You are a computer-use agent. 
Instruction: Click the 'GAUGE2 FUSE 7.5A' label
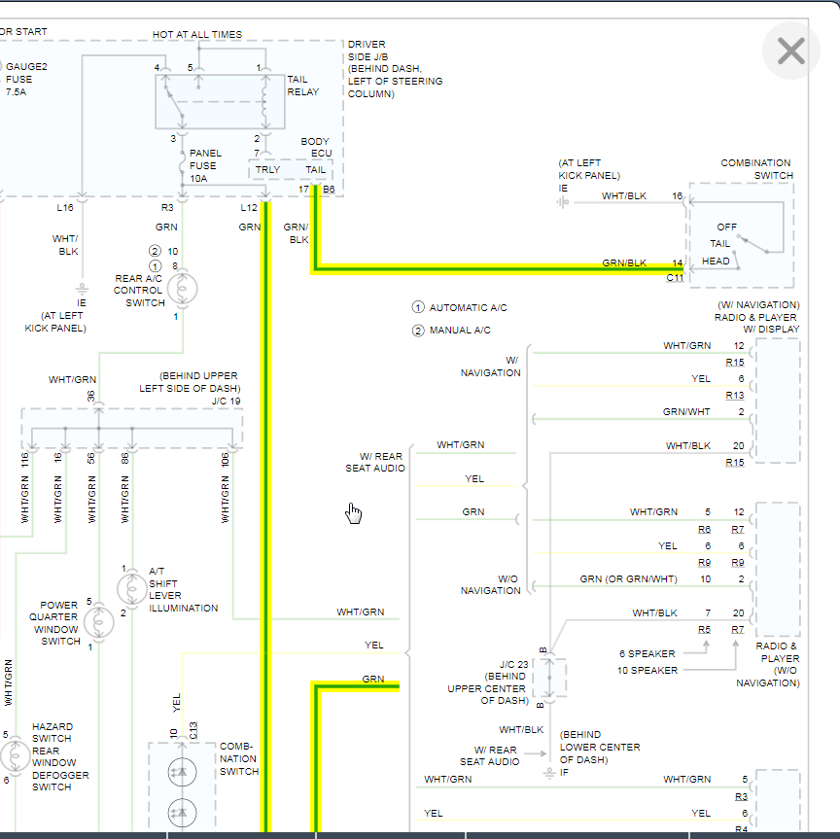tap(25, 80)
